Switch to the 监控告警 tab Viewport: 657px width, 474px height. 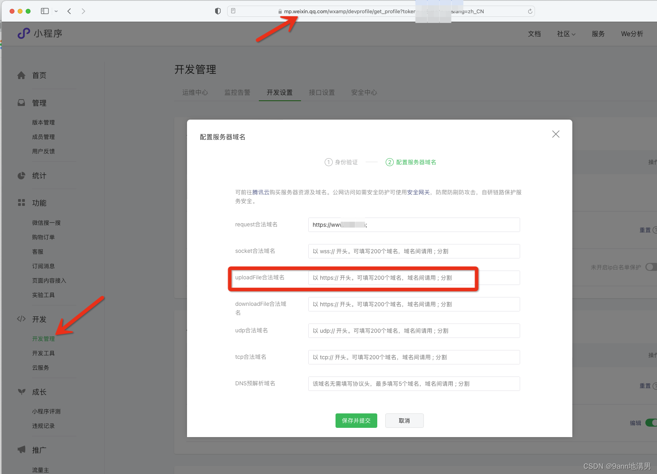pyautogui.click(x=237, y=93)
